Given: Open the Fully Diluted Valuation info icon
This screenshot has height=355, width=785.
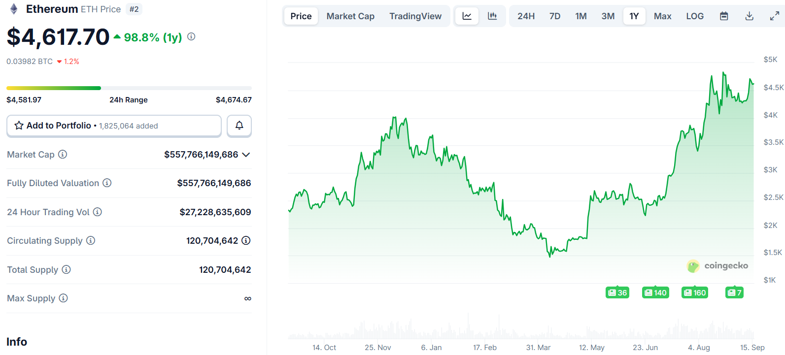Looking at the screenshot, I should click(x=107, y=183).
